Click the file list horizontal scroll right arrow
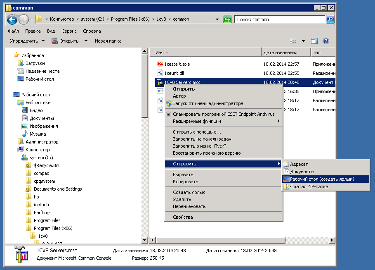 [332, 240]
